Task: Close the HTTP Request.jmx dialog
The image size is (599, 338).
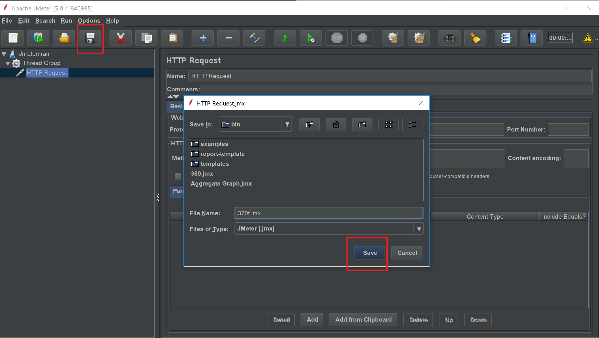Action: (421, 103)
